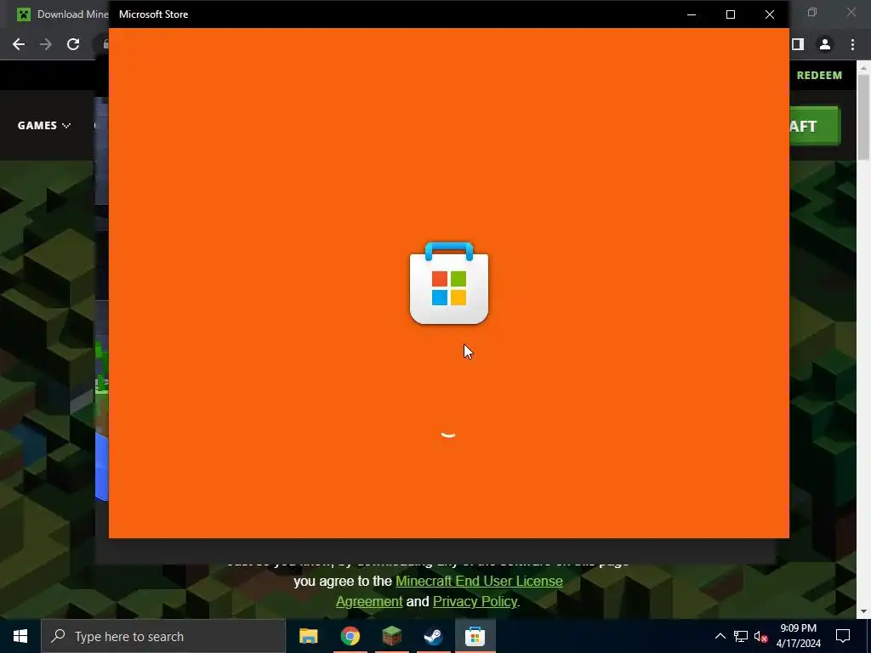This screenshot has width=871, height=653.
Task: Open network status tray icon
Action: click(741, 636)
